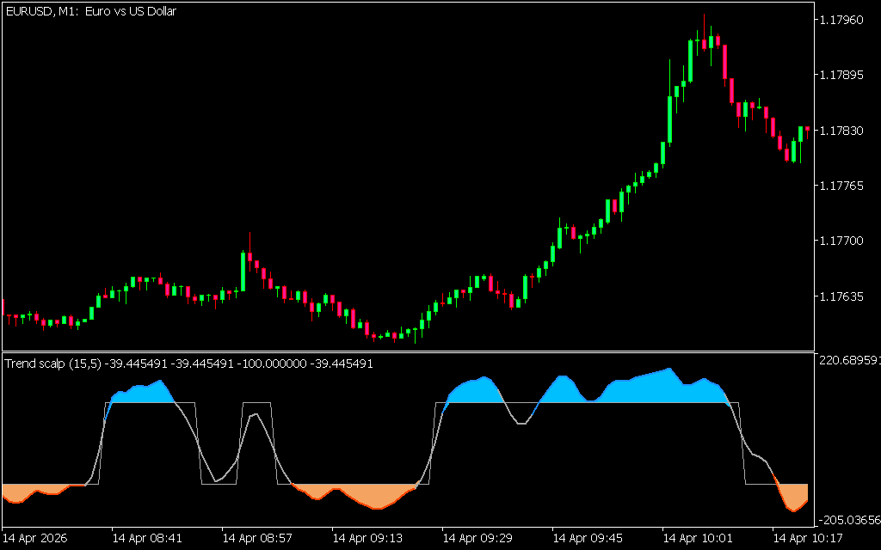Click the 220.689591 indicator scale value
881x550 pixels.
pos(848,361)
